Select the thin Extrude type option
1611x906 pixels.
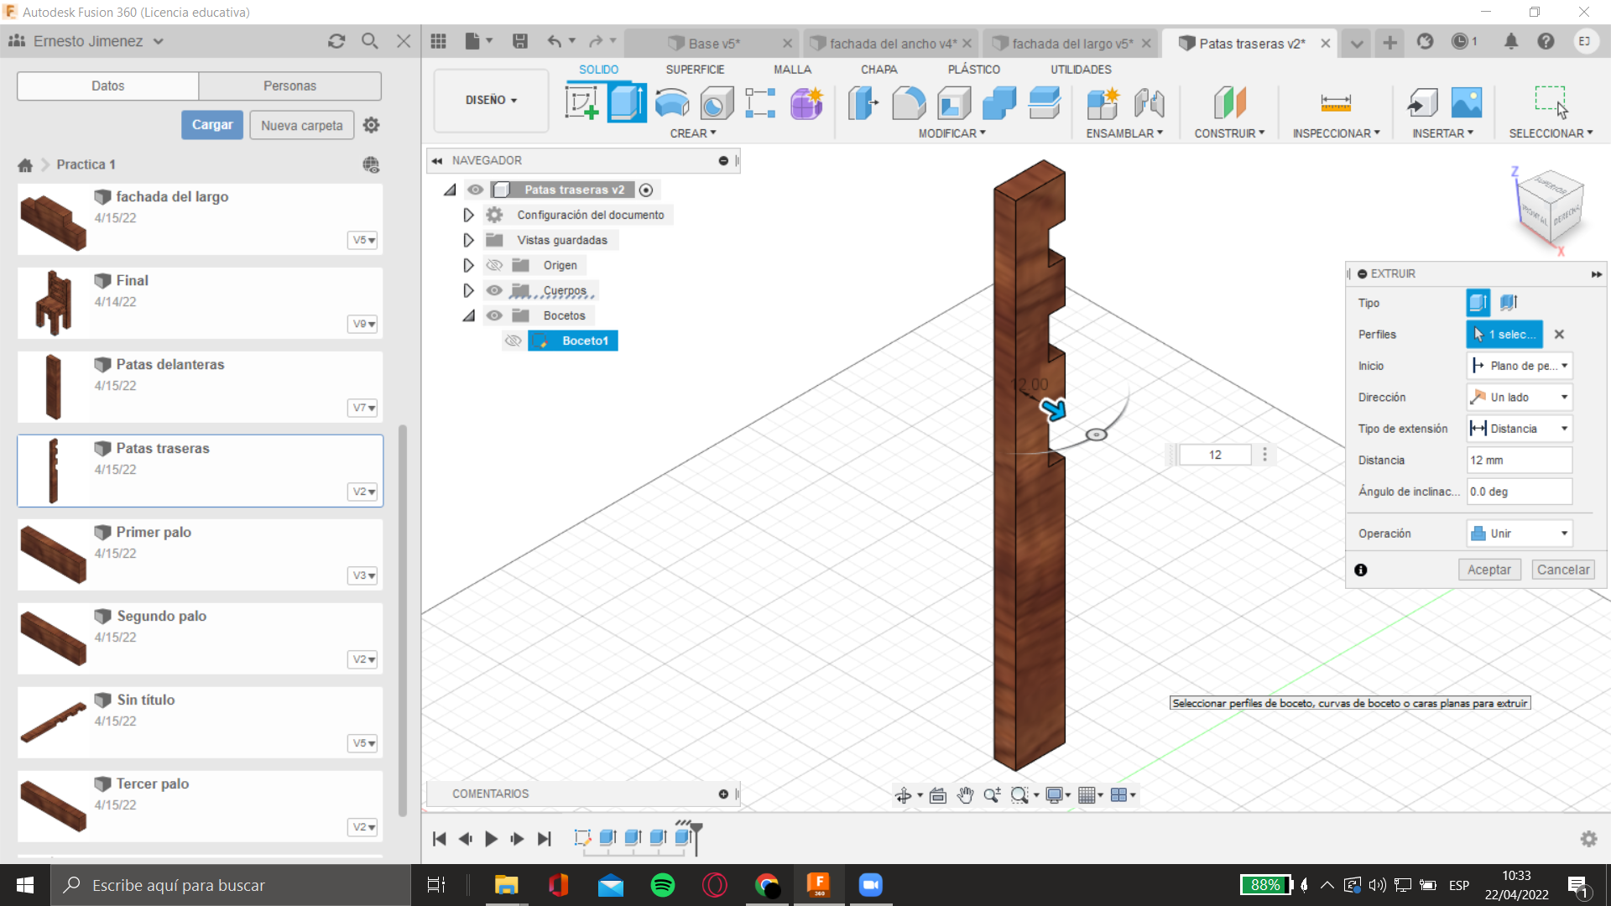pos(1509,303)
